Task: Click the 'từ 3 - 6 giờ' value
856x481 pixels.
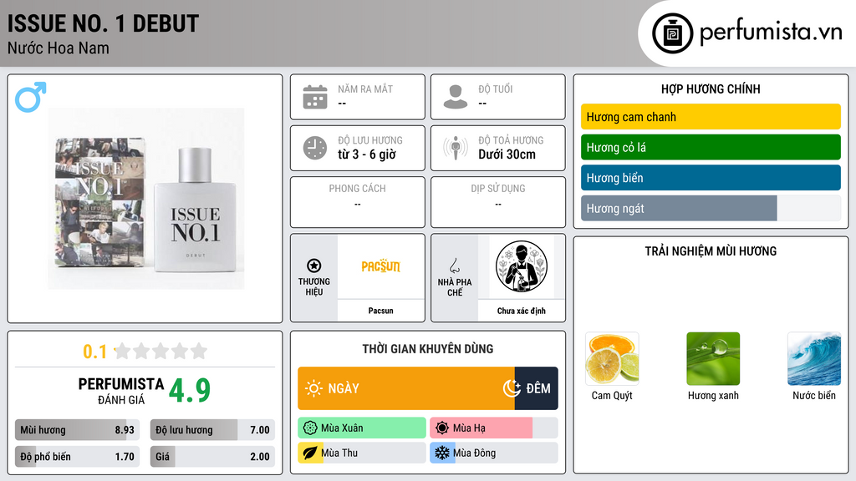Action: 366,154
